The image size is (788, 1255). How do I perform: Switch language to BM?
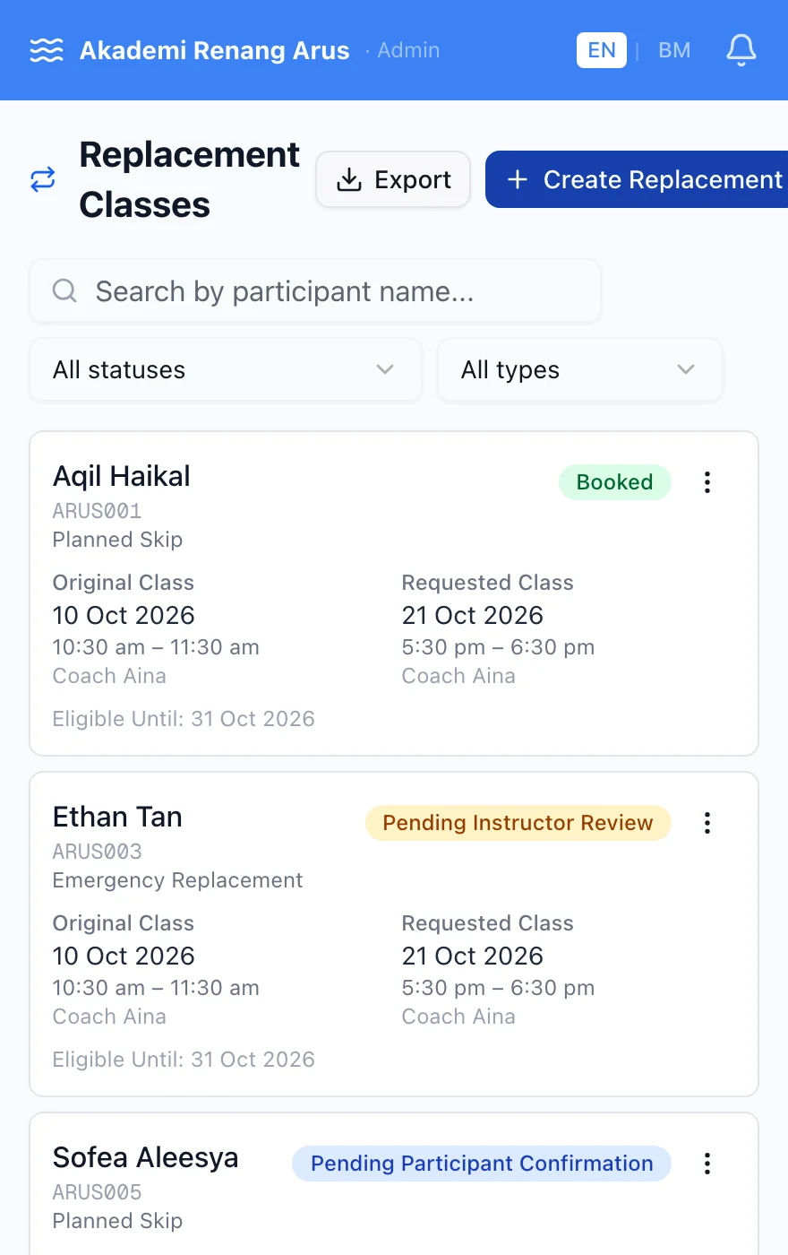(674, 50)
